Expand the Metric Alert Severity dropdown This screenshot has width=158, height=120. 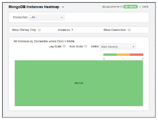[118, 47]
